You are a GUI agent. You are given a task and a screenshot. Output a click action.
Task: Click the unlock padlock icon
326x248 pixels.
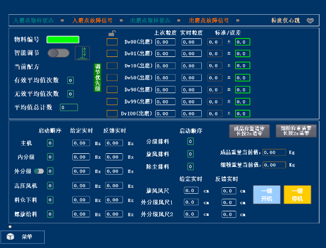(x=112, y=33)
